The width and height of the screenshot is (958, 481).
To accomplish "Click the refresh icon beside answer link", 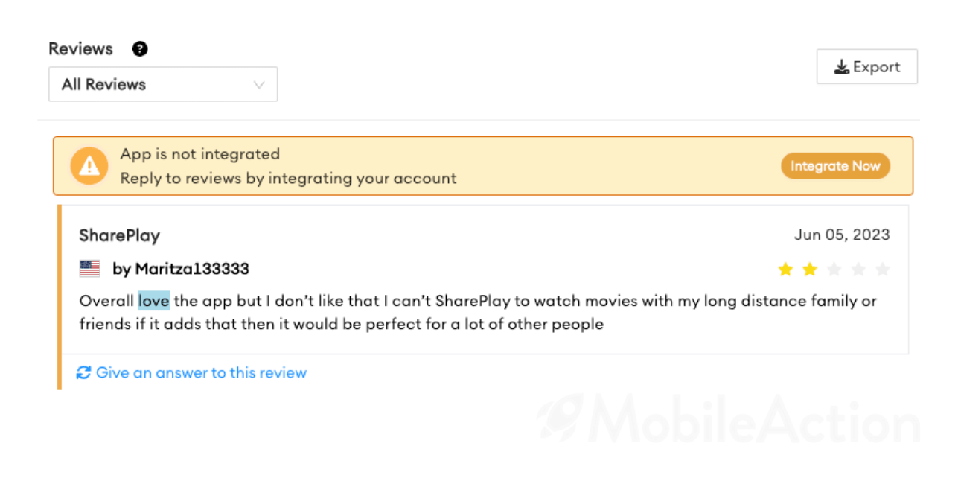I will pyautogui.click(x=84, y=372).
